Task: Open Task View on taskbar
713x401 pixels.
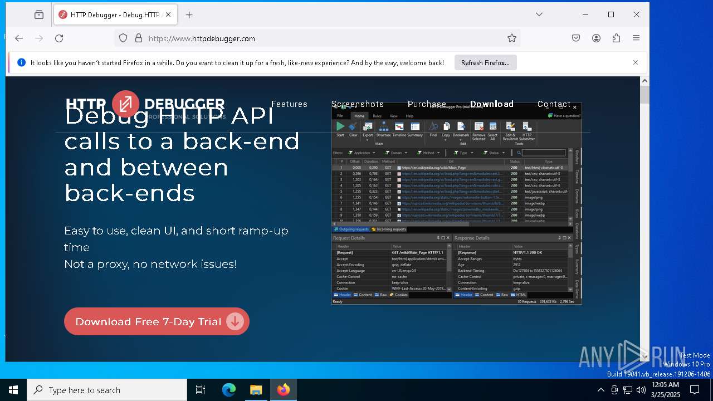Action: tap(201, 390)
